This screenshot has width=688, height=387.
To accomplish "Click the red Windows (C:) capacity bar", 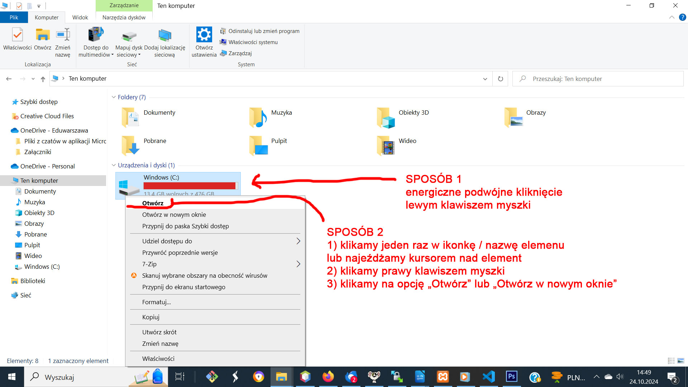I will tap(190, 186).
